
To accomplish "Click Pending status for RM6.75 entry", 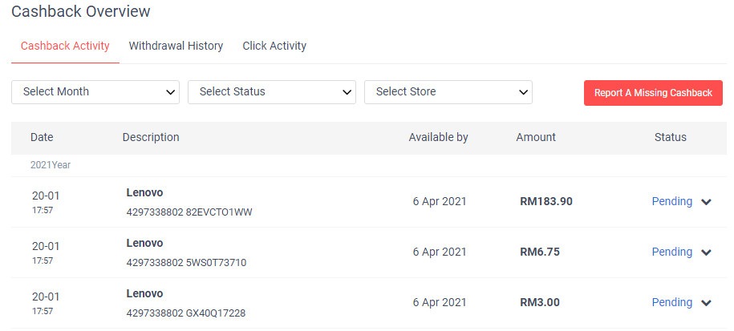I will (671, 252).
